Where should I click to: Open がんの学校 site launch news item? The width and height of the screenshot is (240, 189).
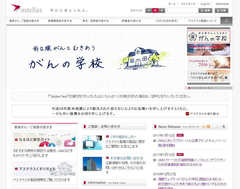192,183
